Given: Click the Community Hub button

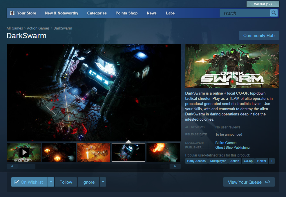Looking at the screenshot, I should tap(259, 35).
